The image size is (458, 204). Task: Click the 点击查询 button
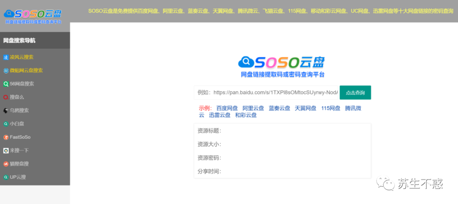point(355,93)
